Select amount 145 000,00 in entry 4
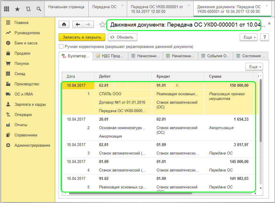Viewport: 275px width, 203px height. pos(239,162)
